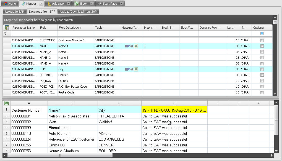Select the spreadsheet column D header
This screenshot has height=161, width=282.
(174, 103)
